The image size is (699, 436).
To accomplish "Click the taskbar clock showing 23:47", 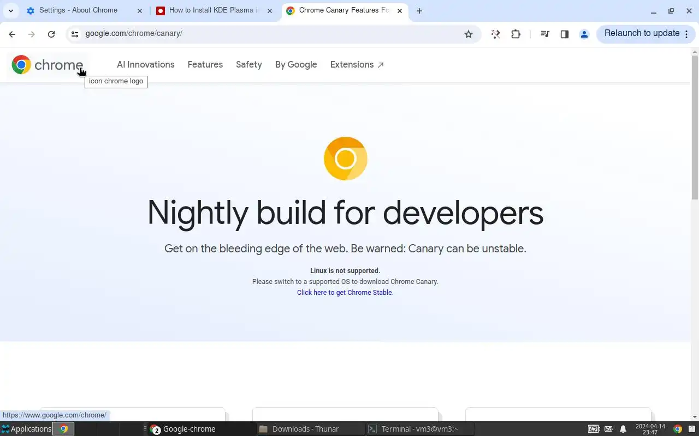I will (x=650, y=429).
